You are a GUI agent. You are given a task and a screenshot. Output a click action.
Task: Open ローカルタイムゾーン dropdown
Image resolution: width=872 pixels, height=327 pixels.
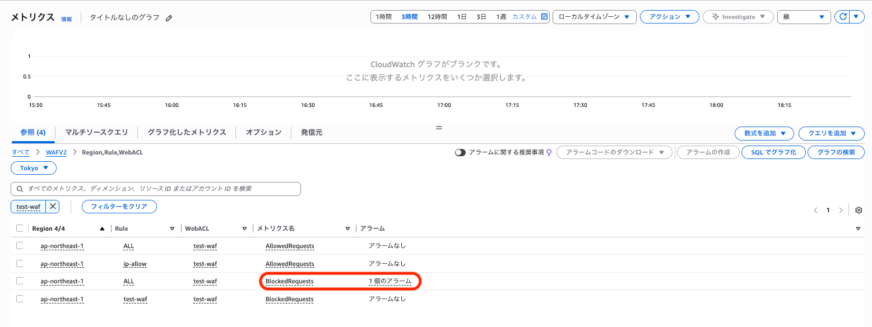tap(595, 17)
